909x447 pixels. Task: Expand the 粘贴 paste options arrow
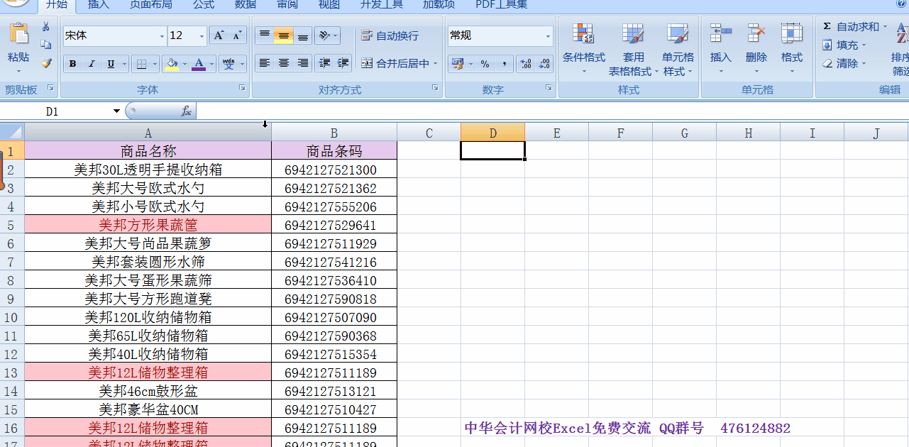tap(18, 72)
